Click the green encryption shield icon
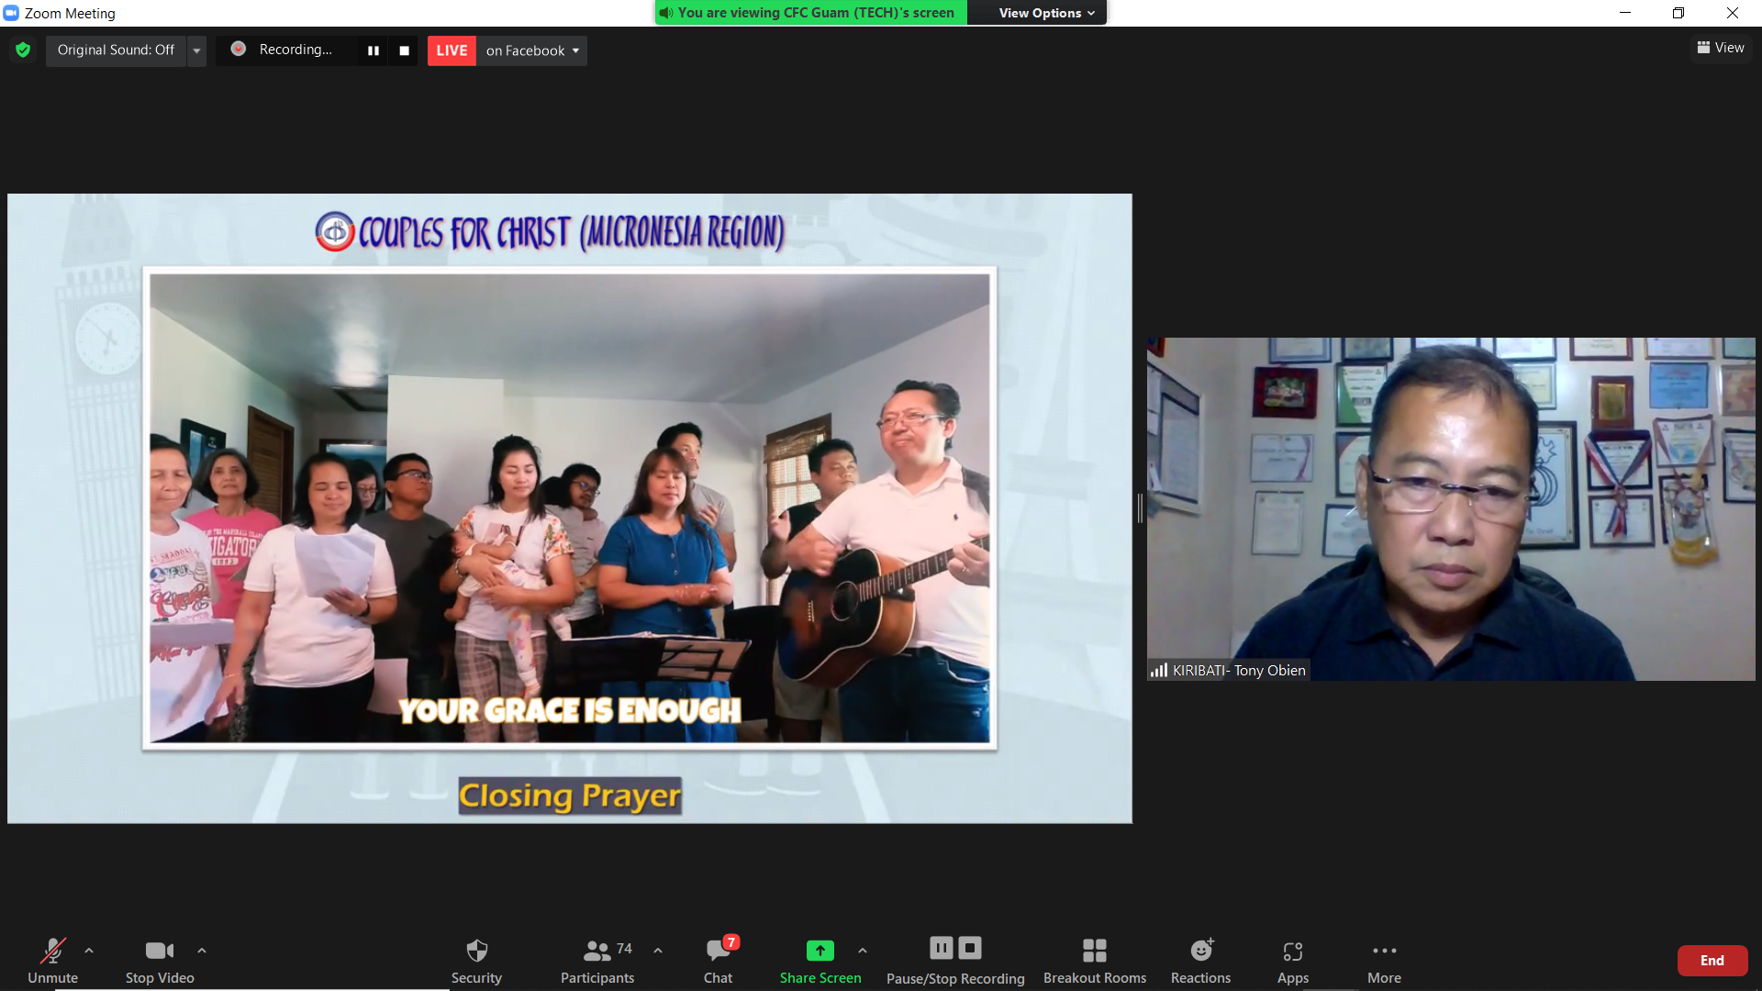This screenshot has width=1762, height=991. (x=23, y=50)
